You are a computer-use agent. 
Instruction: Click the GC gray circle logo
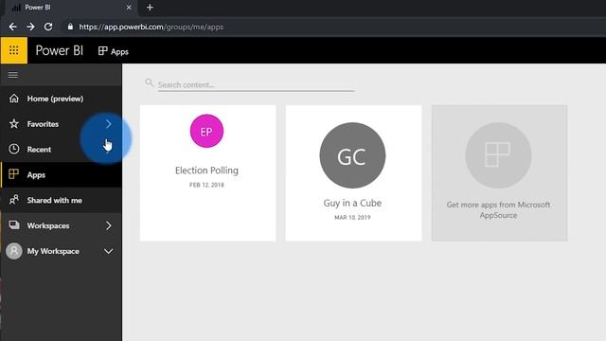pos(352,155)
